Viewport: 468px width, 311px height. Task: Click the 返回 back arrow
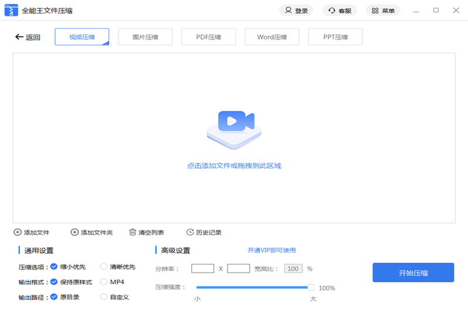[x=19, y=37]
